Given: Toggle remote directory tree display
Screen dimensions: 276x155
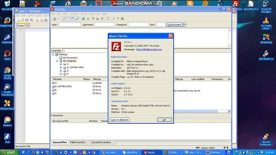Looking at the screenshot, I should click(x=72, y=19).
